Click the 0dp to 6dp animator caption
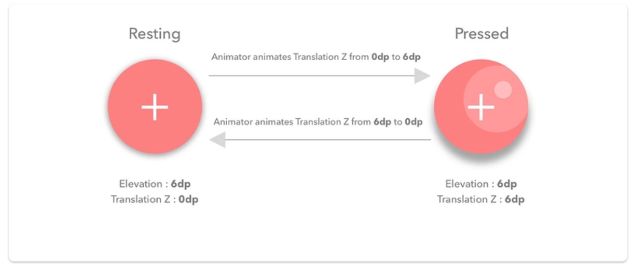The width and height of the screenshot is (634, 264). tap(315, 57)
